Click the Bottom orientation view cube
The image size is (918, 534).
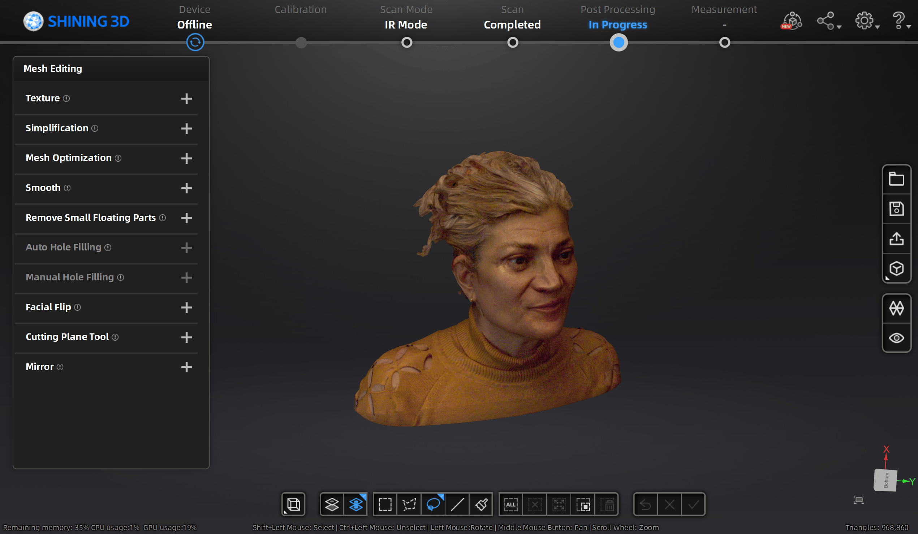(x=885, y=480)
